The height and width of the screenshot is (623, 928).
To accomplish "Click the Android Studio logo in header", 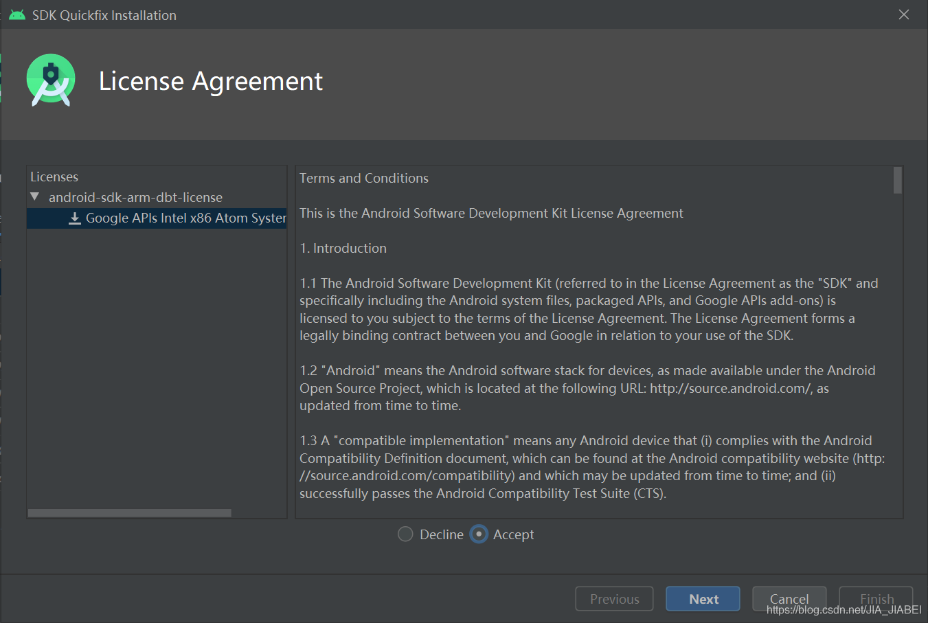I will [51, 80].
